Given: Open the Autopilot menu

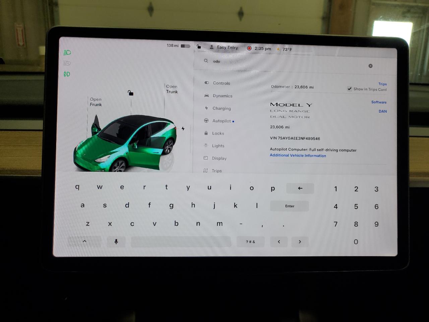Looking at the screenshot, I should (219, 121).
